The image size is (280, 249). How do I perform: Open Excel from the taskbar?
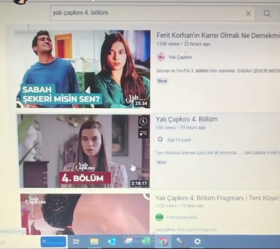click(x=146, y=241)
